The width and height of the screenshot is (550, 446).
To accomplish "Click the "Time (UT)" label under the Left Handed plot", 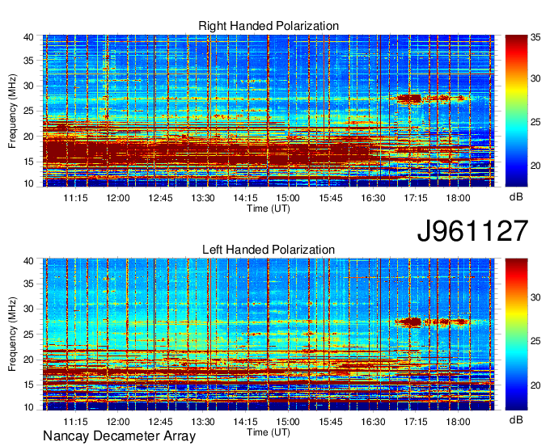I will 269,432.
